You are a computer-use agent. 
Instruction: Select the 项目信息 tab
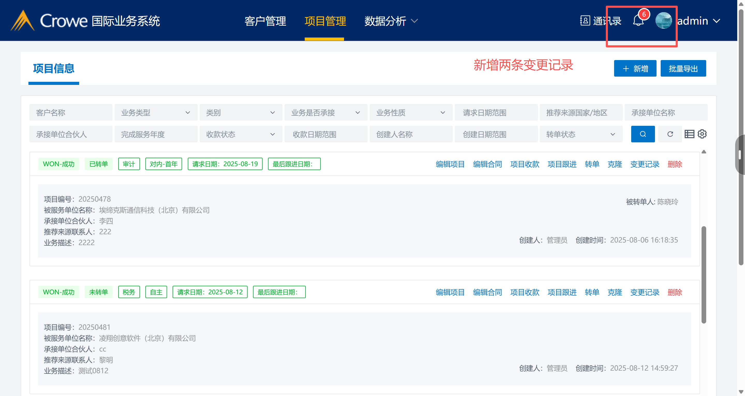coord(54,69)
